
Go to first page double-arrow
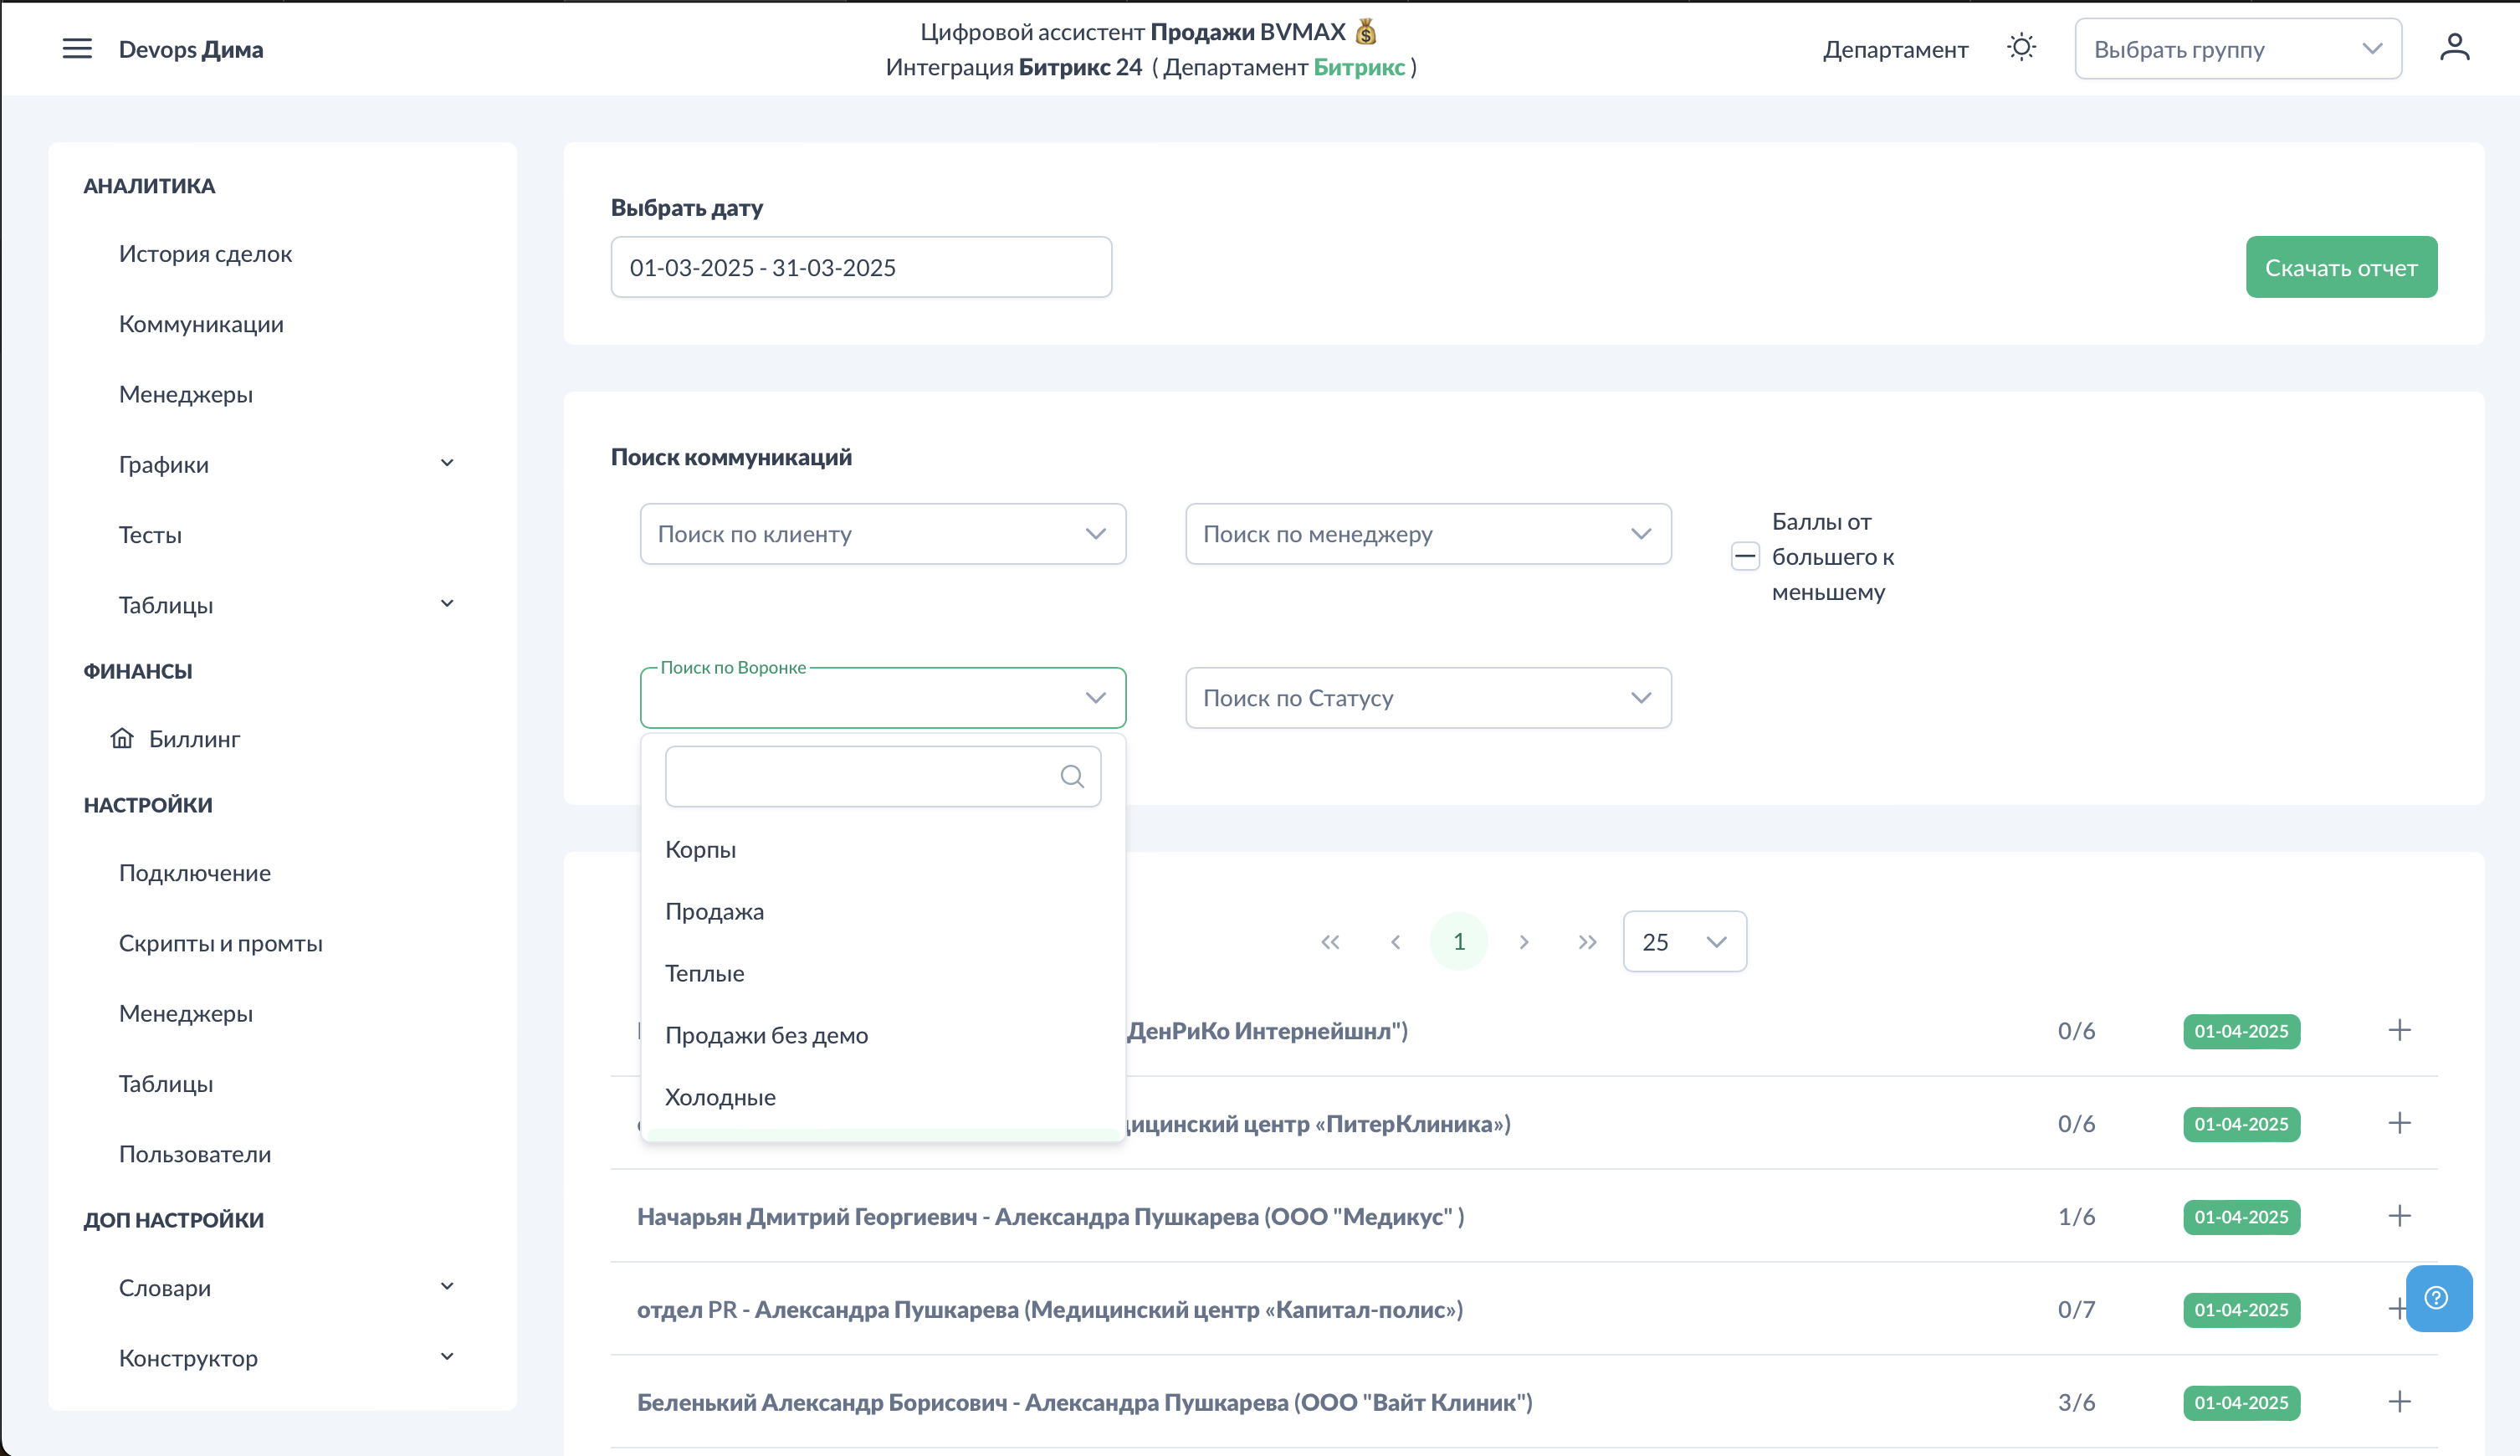click(x=1329, y=942)
